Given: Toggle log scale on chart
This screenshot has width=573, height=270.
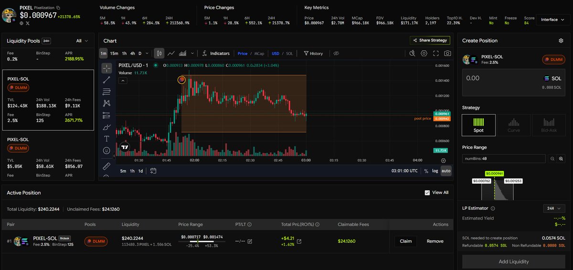Looking at the screenshot, I should pyautogui.click(x=435, y=171).
